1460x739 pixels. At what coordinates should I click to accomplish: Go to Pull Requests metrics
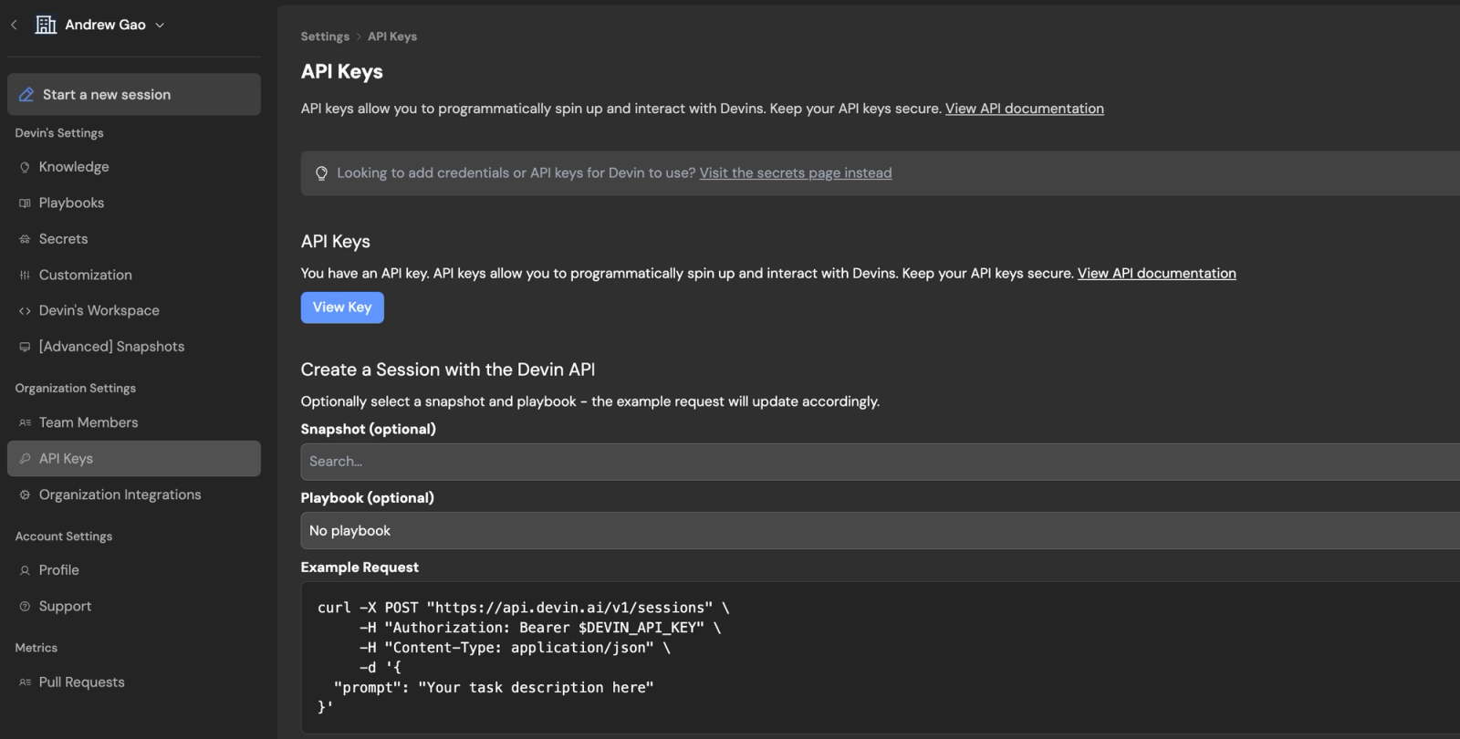pyautogui.click(x=81, y=682)
